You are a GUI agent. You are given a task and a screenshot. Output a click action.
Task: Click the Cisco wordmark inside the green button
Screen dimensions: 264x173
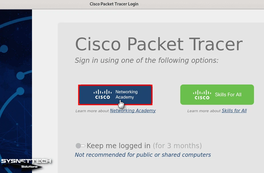click(202, 97)
